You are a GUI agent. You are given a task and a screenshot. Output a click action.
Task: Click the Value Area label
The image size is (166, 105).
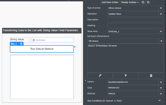point(92,31)
